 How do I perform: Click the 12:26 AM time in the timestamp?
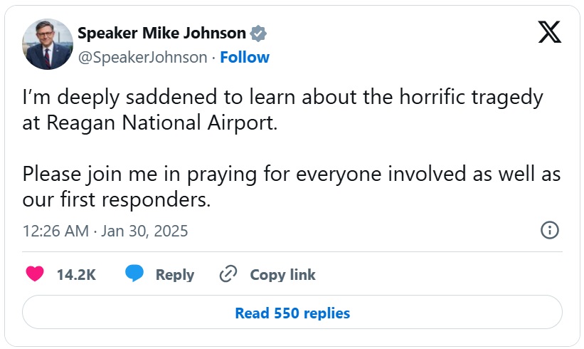point(55,231)
